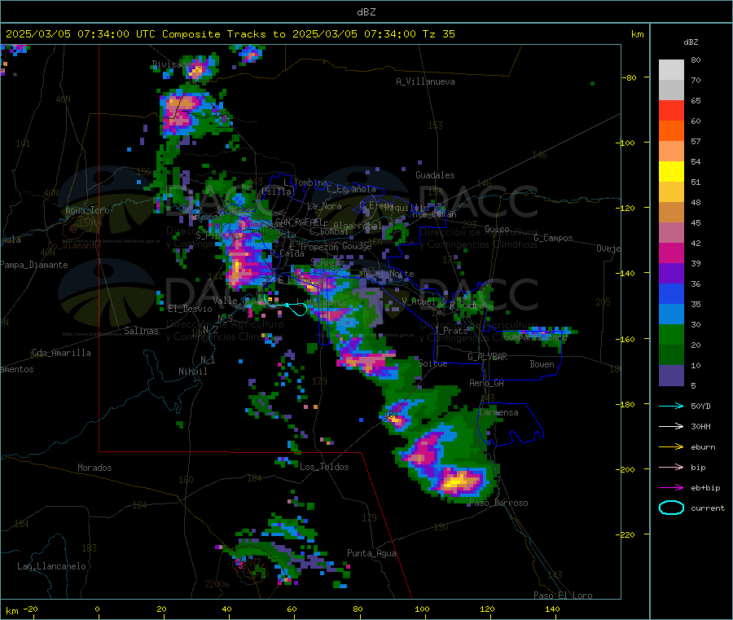Click the 'Bowen' map label
The width and height of the screenshot is (733, 620).
pos(542,363)
